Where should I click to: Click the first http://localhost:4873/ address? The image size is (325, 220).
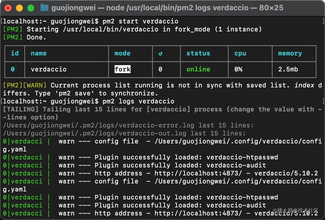point(198,173)
